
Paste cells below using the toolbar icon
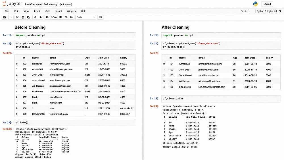click(28, 17)
